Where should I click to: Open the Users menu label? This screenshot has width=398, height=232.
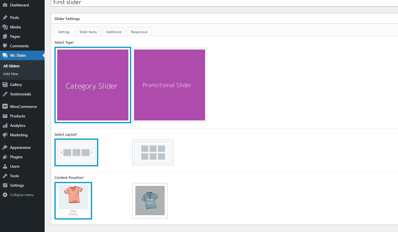(x=15, y=166)
